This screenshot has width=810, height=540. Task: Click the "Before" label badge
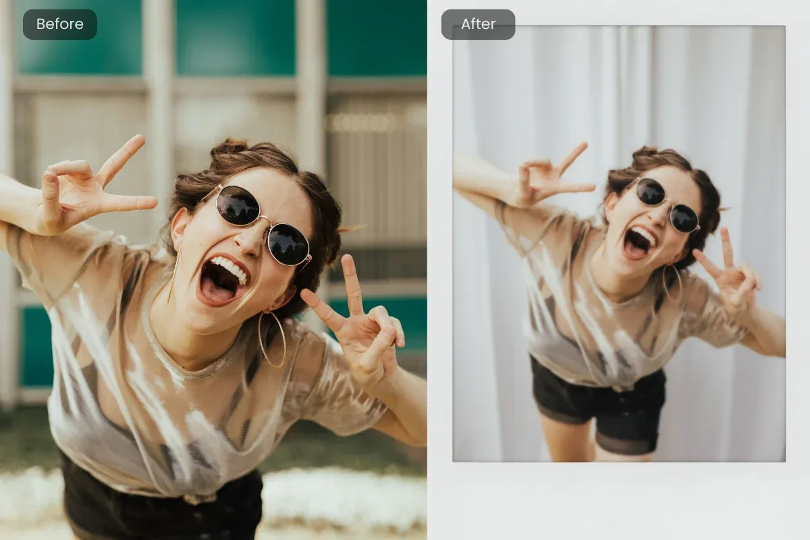tap(60, 24)
